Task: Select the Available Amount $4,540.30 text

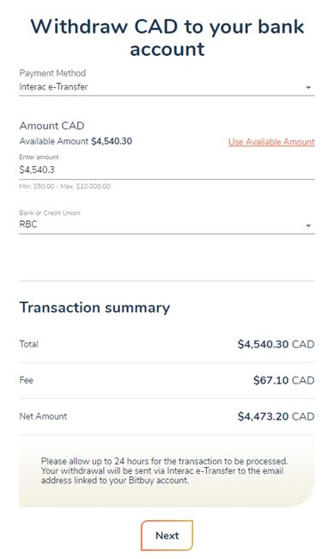Action: click(76, 141)
